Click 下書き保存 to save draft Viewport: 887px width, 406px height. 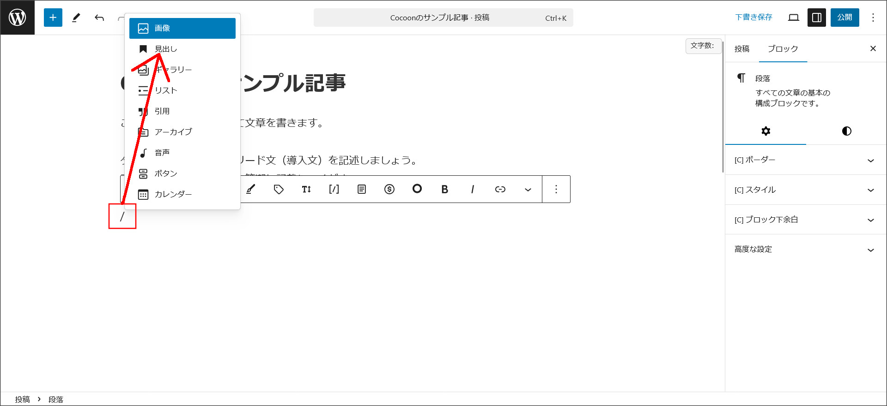click(x=754, y=18)
